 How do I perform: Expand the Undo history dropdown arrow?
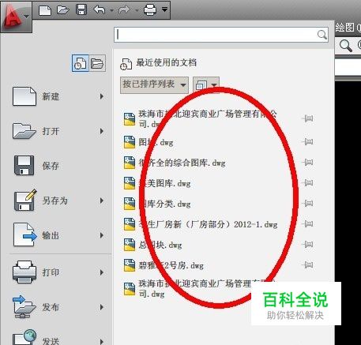pos(111,10)
